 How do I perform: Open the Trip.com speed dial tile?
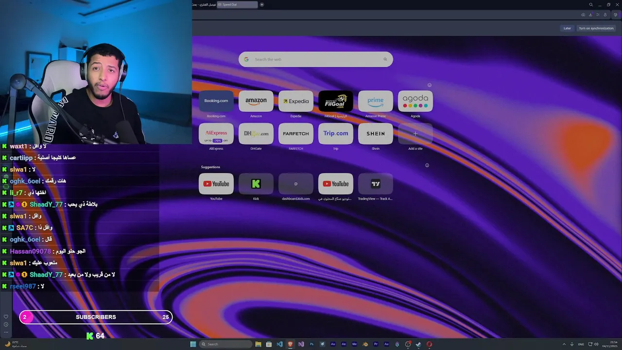[x=336, y=133]
